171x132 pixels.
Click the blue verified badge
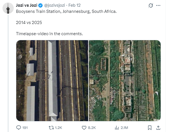click(40, 5)
